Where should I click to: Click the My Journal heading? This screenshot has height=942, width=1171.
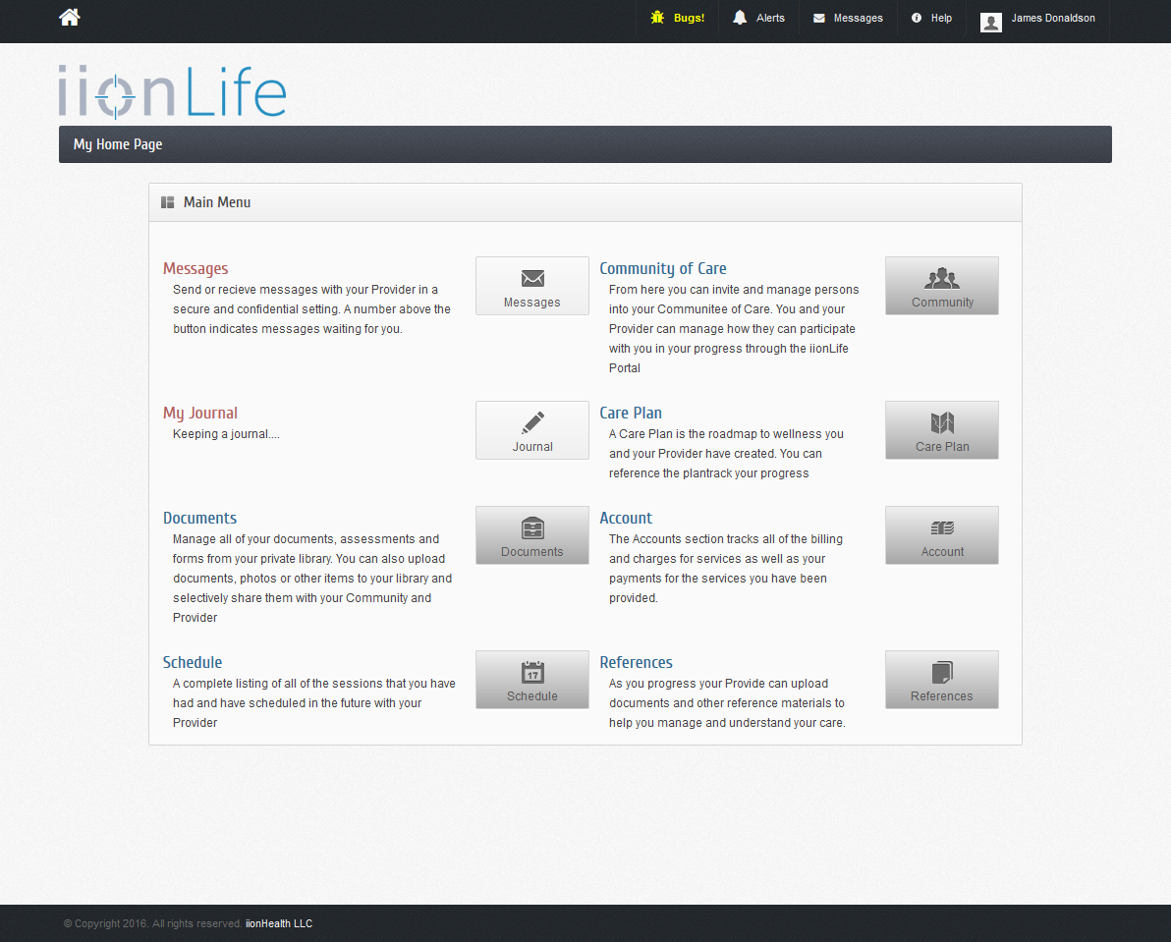point(200,413)
